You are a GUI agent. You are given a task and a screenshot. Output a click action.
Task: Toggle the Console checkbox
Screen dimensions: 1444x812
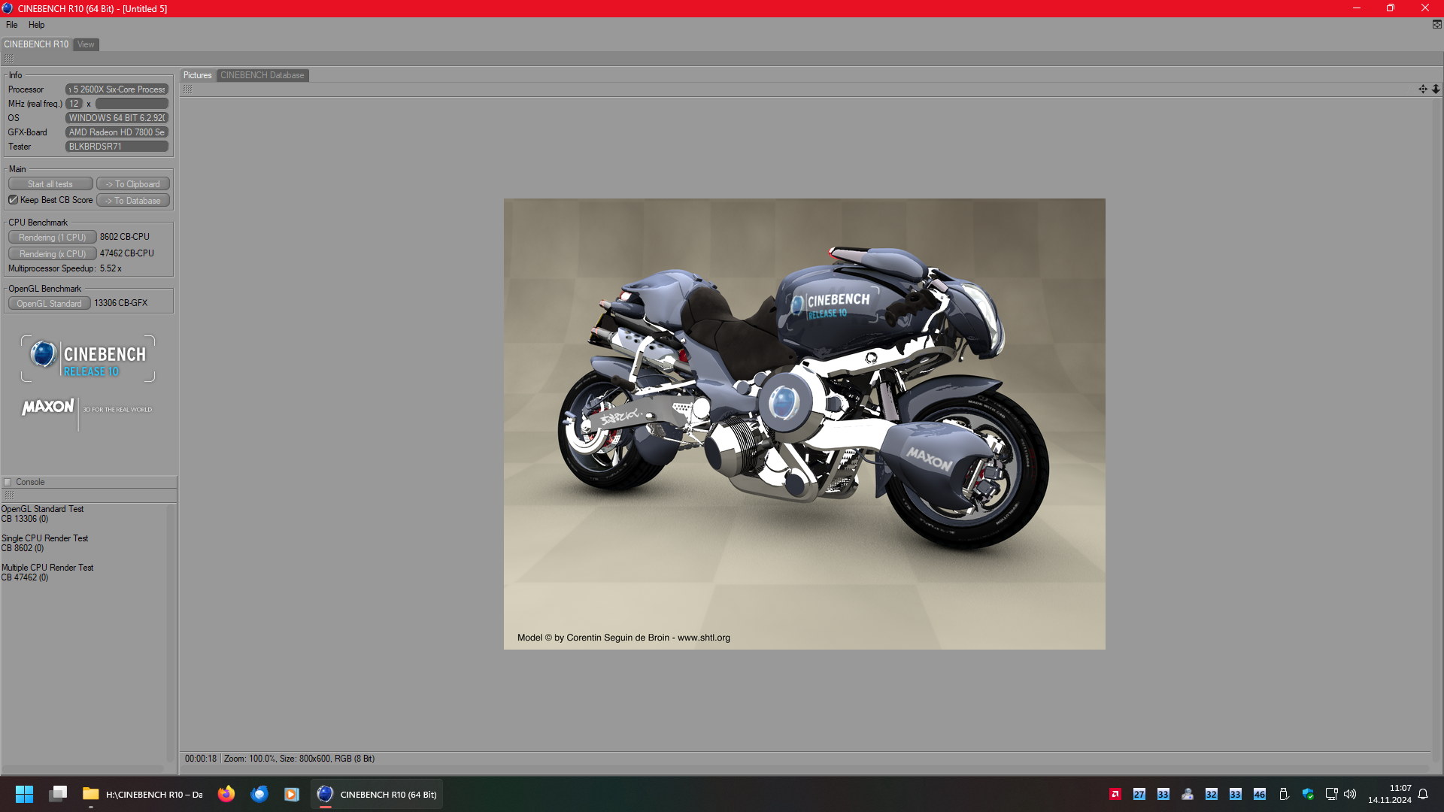[x=8, y=482]
